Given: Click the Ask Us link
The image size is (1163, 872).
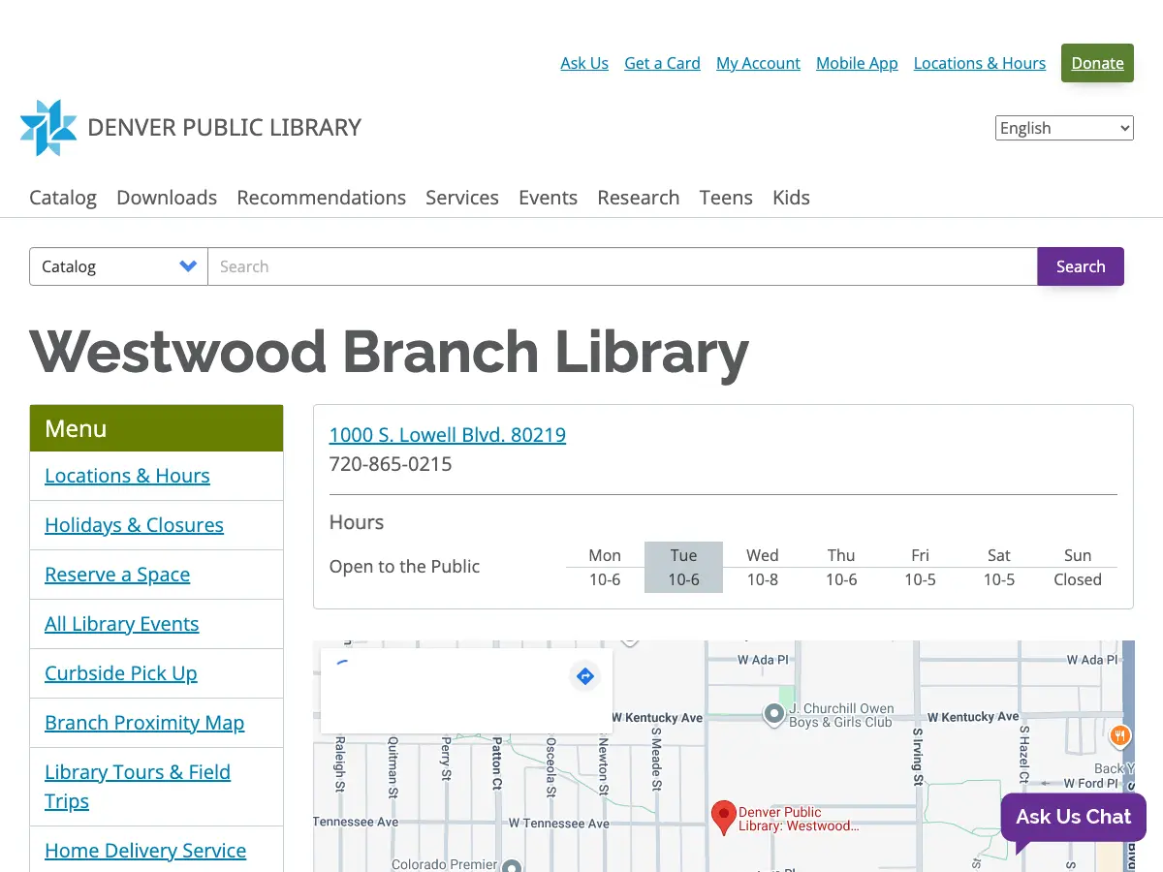Looking at the screenshot, I should point(584,63).
